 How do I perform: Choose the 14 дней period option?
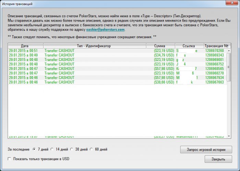click(x=52, y=149)
